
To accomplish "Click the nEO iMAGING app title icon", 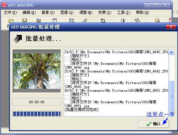I will coord(4,5).
